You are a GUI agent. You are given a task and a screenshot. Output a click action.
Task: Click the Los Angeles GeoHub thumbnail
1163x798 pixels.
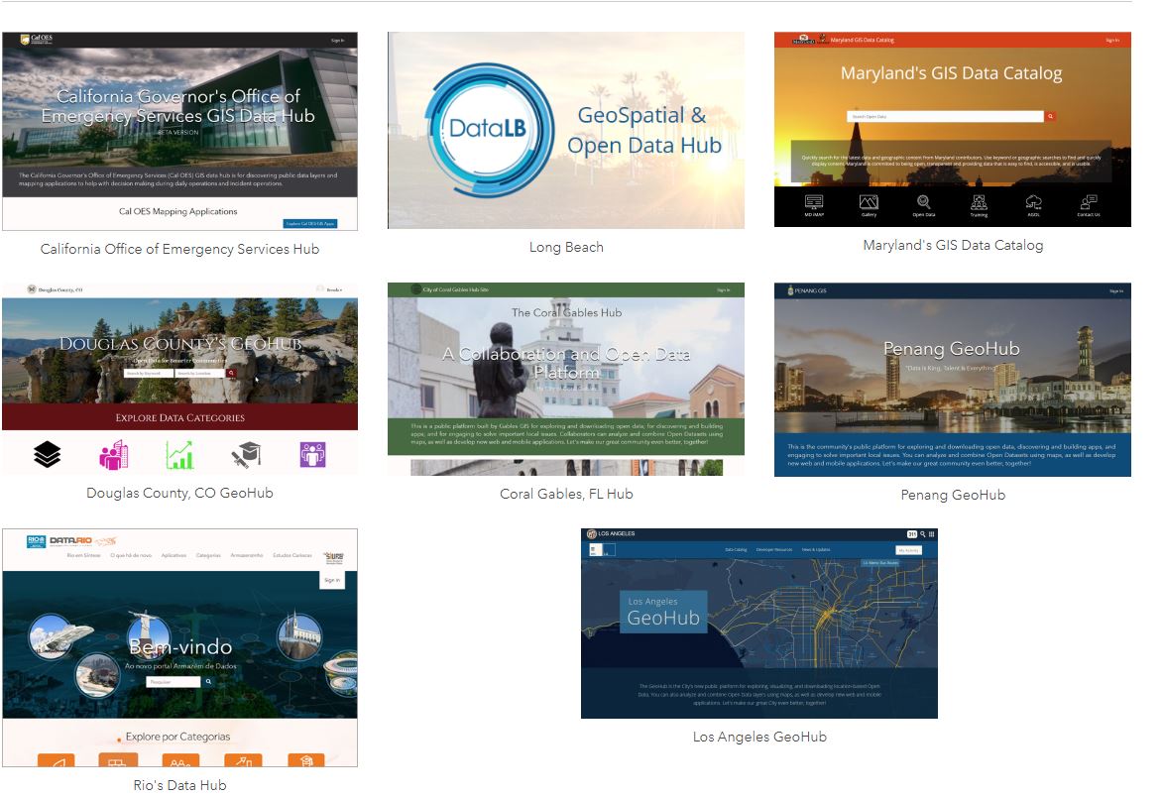(x=758, y=623)
